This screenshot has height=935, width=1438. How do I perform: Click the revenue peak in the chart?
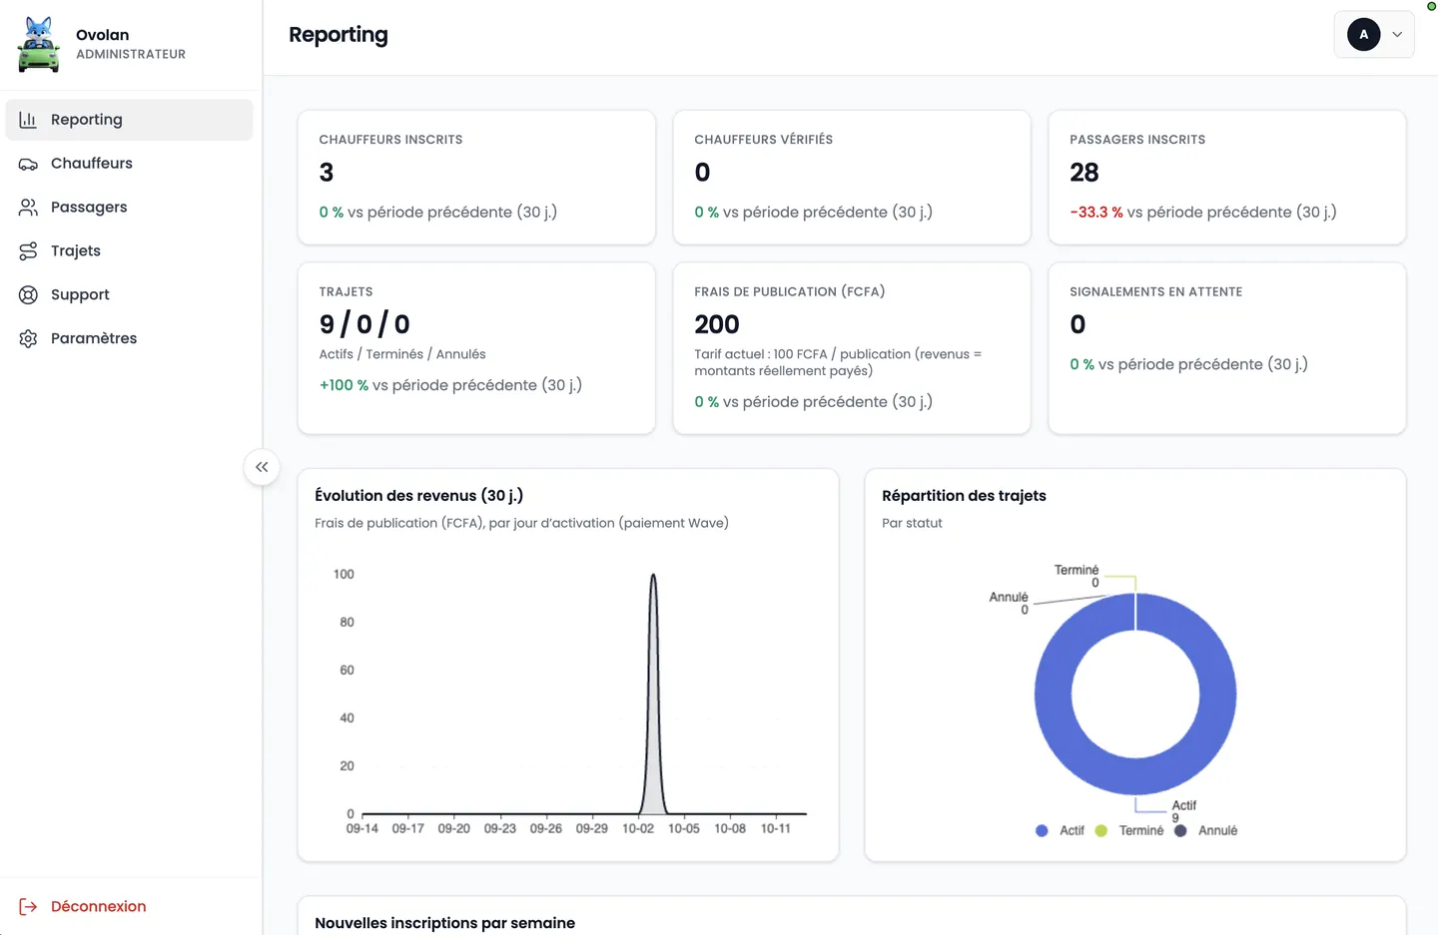653,577
